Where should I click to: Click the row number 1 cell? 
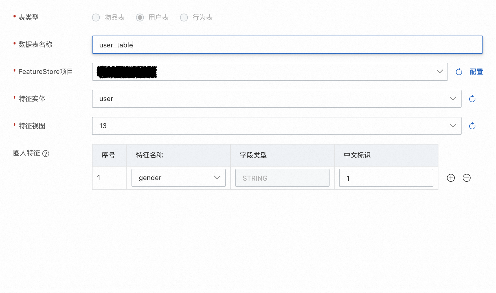pos(109,178)
